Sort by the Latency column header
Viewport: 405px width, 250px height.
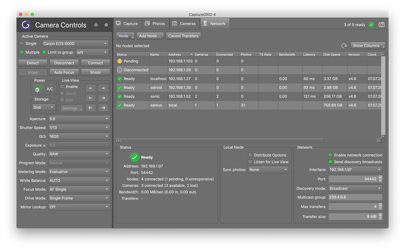click(x=312, y=55)
